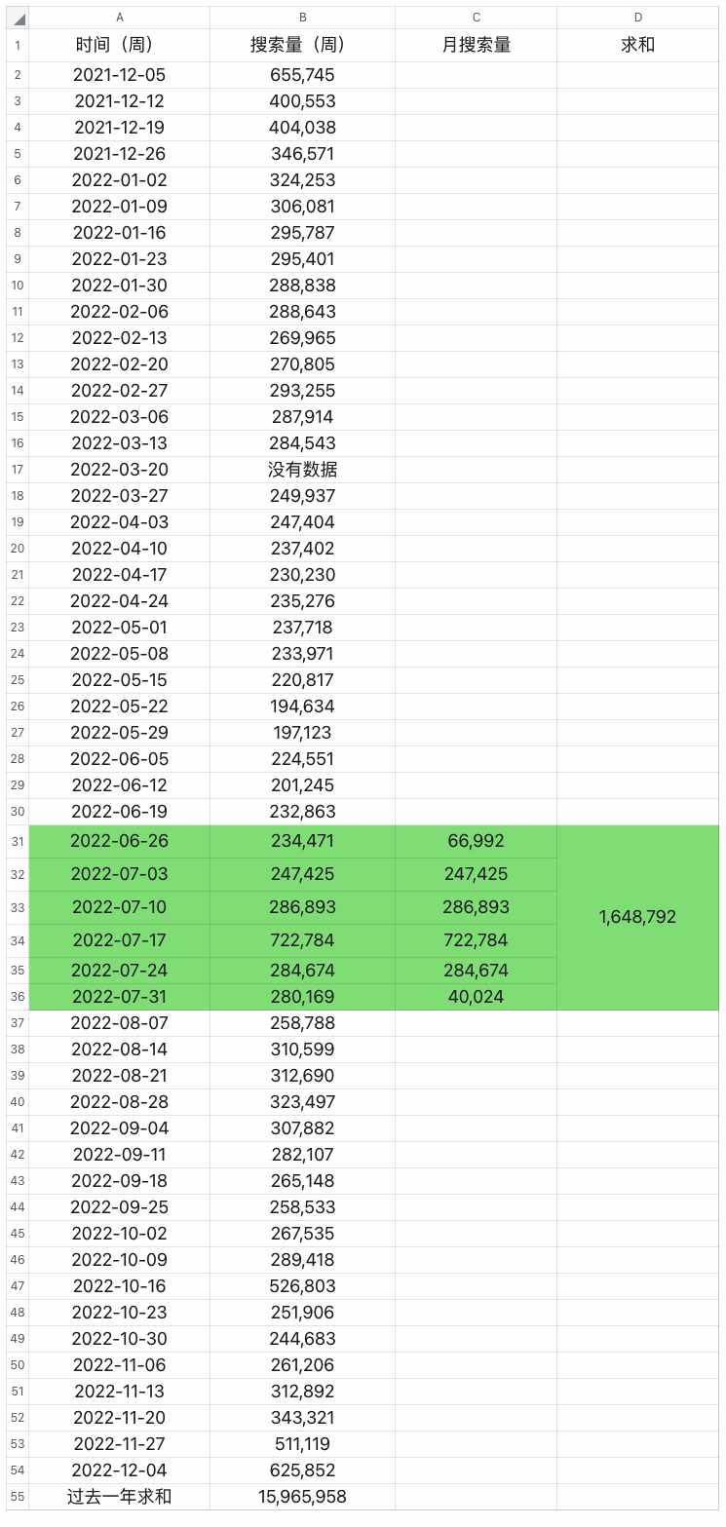Click the date cell 2022-10-16
Image resolution: width=726 pixels, height=1527 pixels.
click(x=120, y=1286)
